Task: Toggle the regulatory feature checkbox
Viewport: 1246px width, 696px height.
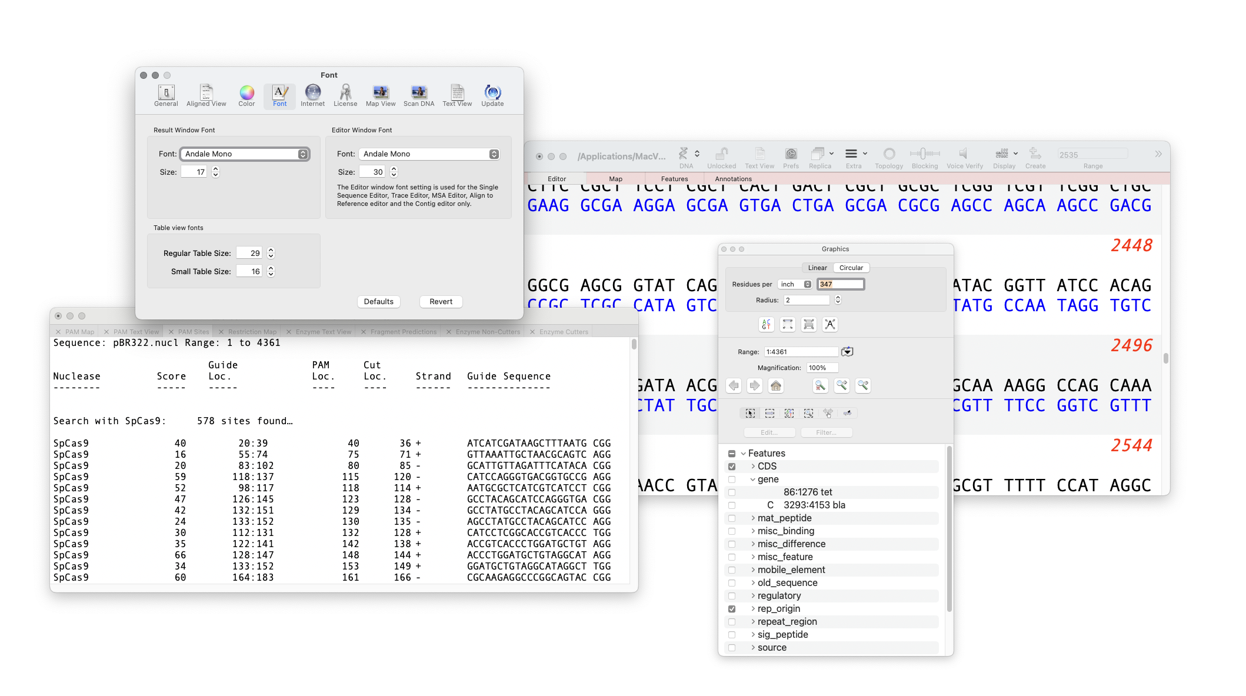Action: pos(732,596)
